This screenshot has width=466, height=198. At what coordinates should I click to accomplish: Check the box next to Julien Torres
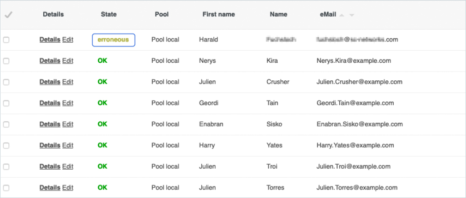click(x=6, y=188)
